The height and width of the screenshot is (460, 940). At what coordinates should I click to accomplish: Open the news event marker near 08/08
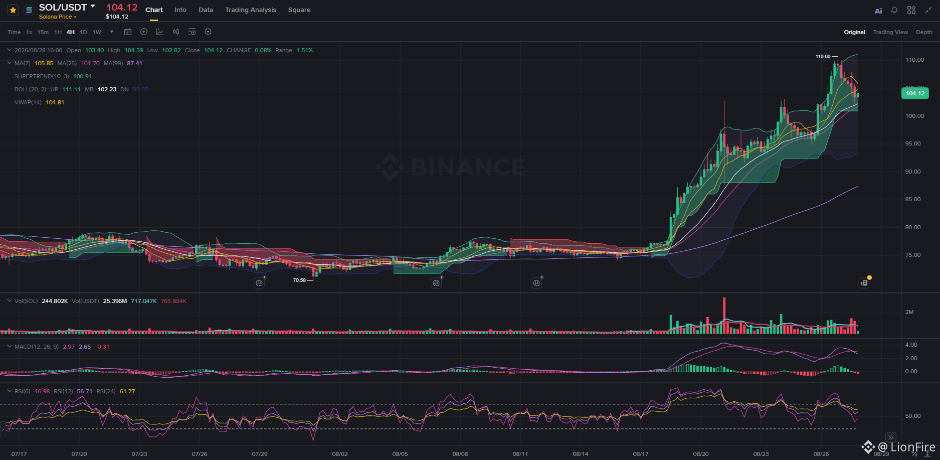pos(436,283)
